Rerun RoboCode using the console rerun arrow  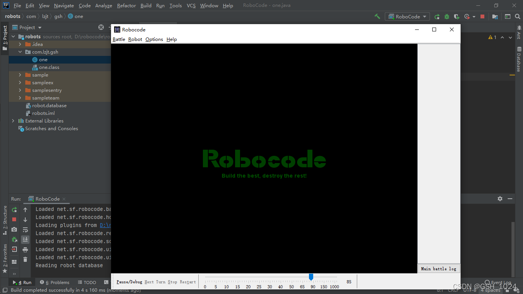pos(14,210)
